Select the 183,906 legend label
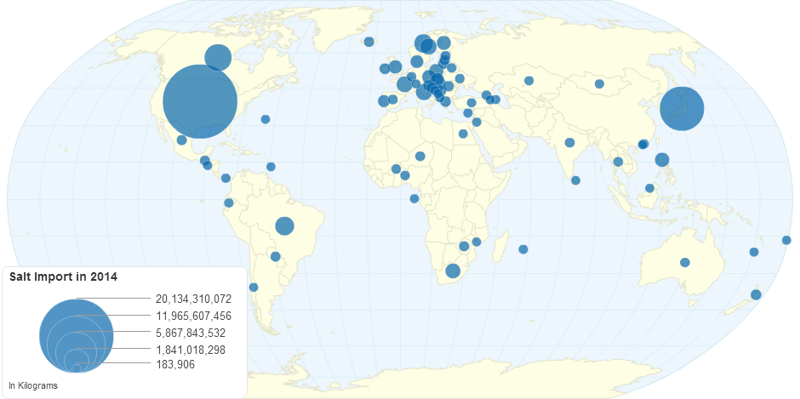This screenshot has height=399, width=800. coord(175,364)
